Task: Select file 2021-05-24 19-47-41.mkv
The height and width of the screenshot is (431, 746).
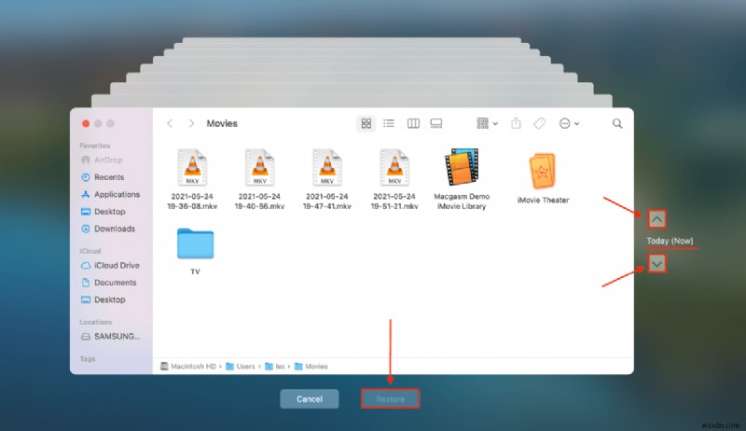Action: (x=327, y=179)
